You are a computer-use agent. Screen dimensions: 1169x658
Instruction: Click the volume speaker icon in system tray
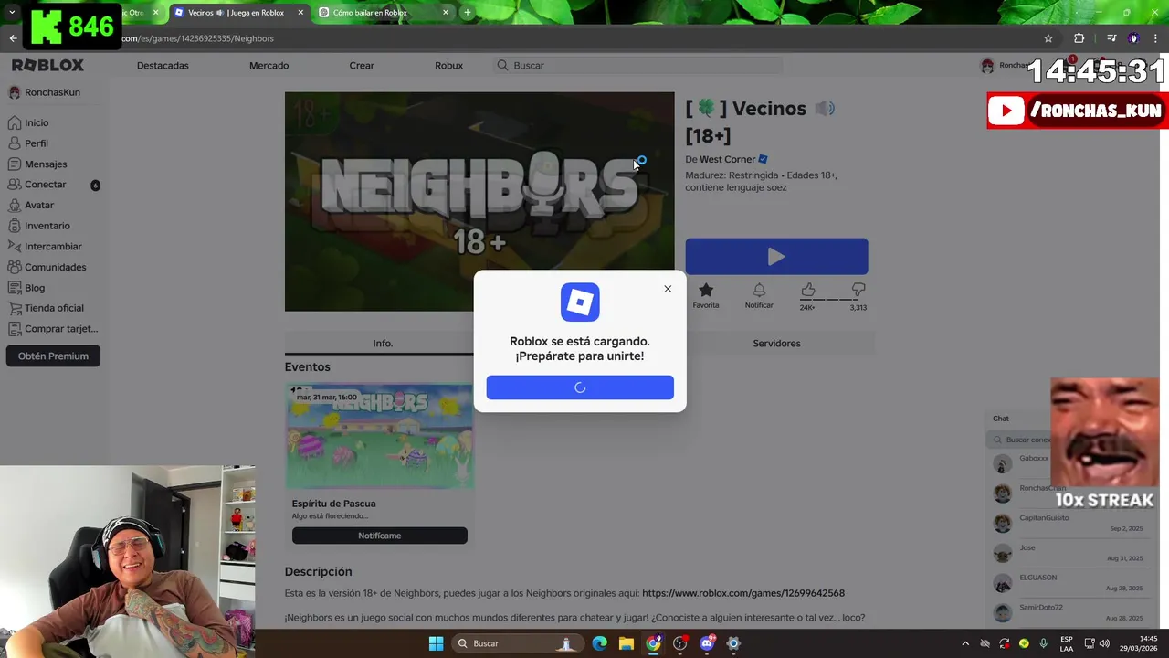tap(1105, 643)
